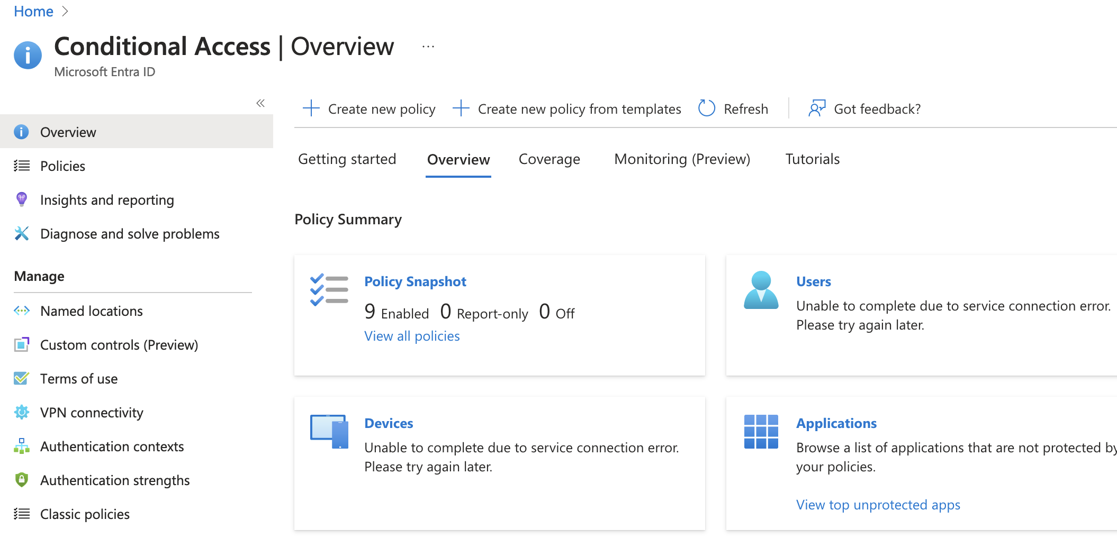Image resolution: width=1117 pixels, height=547 pixels.
Task: Click the Users person icon
Action: coord(761,290)
